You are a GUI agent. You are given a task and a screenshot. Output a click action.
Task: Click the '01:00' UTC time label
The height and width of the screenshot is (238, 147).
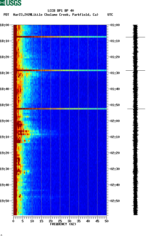(x=115, y=25)
